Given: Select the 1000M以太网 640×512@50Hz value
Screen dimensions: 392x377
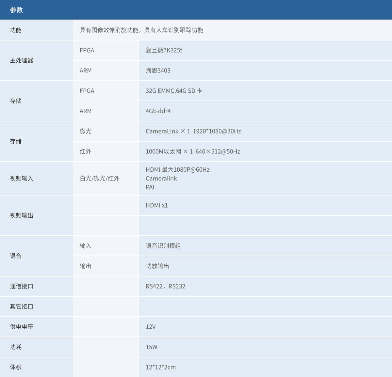Looking at the screenshot, I should [193, 151].
